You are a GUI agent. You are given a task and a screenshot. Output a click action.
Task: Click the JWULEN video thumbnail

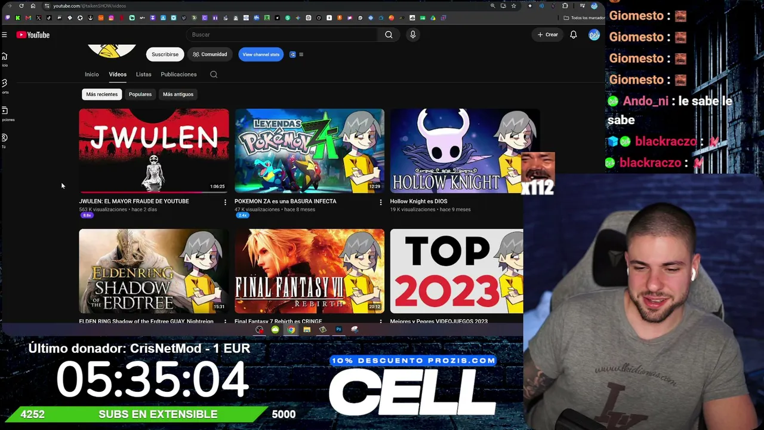pos(153,150)
